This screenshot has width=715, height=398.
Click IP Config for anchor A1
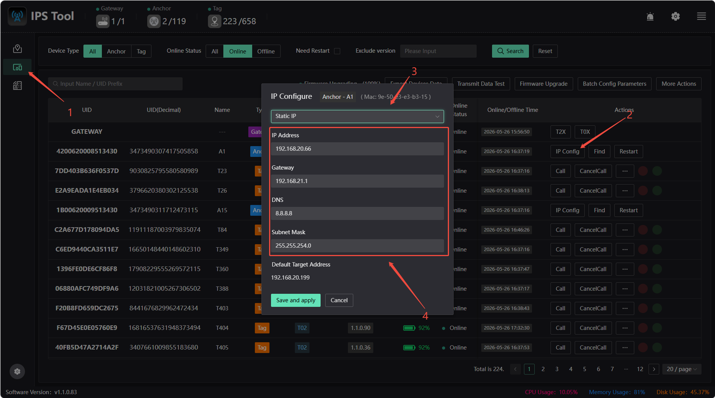[x=567, y=151]
